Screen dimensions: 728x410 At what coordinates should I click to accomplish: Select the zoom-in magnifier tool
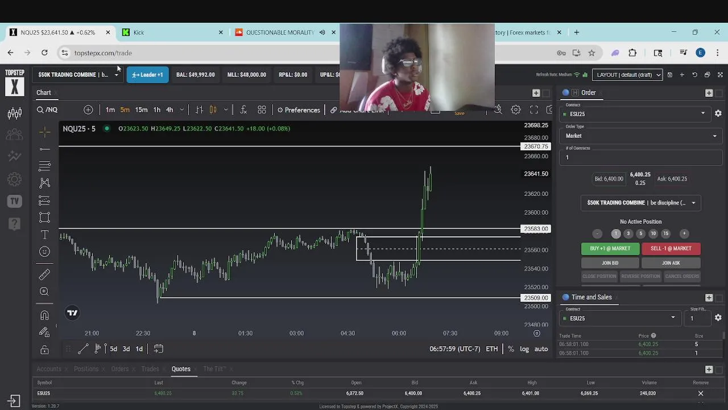pos(44,292)
